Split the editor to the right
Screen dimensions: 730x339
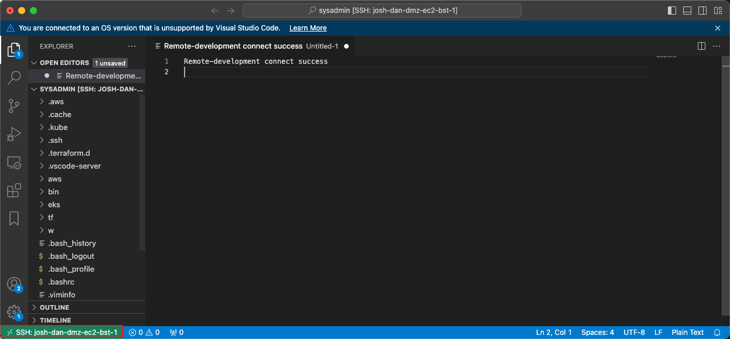[x=701, y=46]
